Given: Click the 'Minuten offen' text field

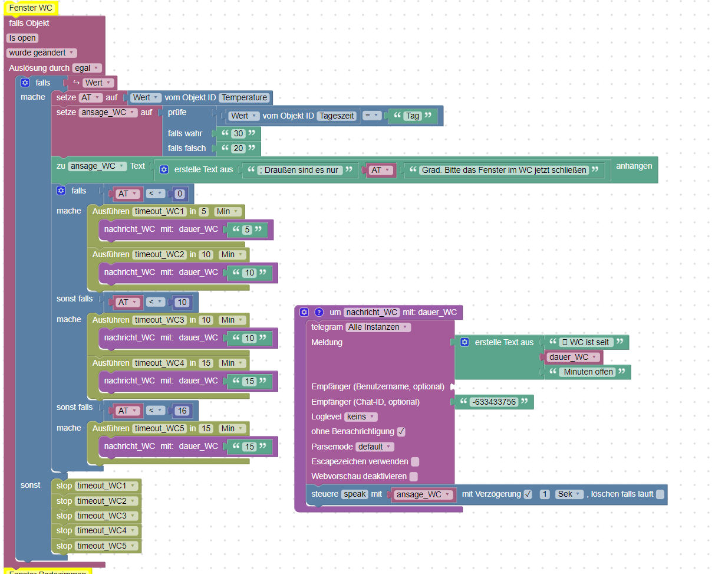Looking at the screenshot, I should point(589,372).
